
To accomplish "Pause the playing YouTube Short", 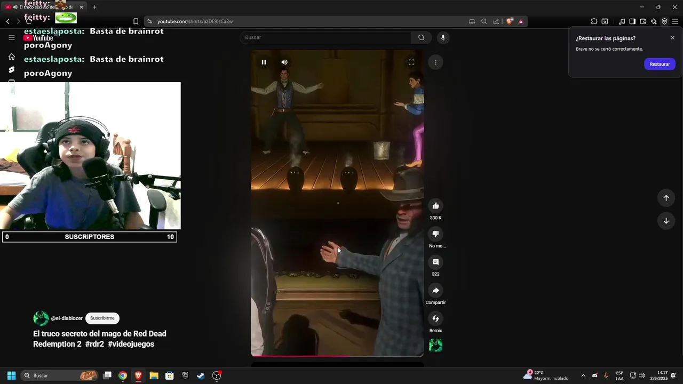I will (x=264, y=62).
